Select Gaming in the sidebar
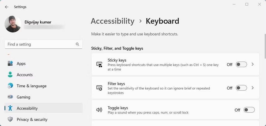Image resolution: width=266 pixels, height=126 pixels. pos(23,97)
